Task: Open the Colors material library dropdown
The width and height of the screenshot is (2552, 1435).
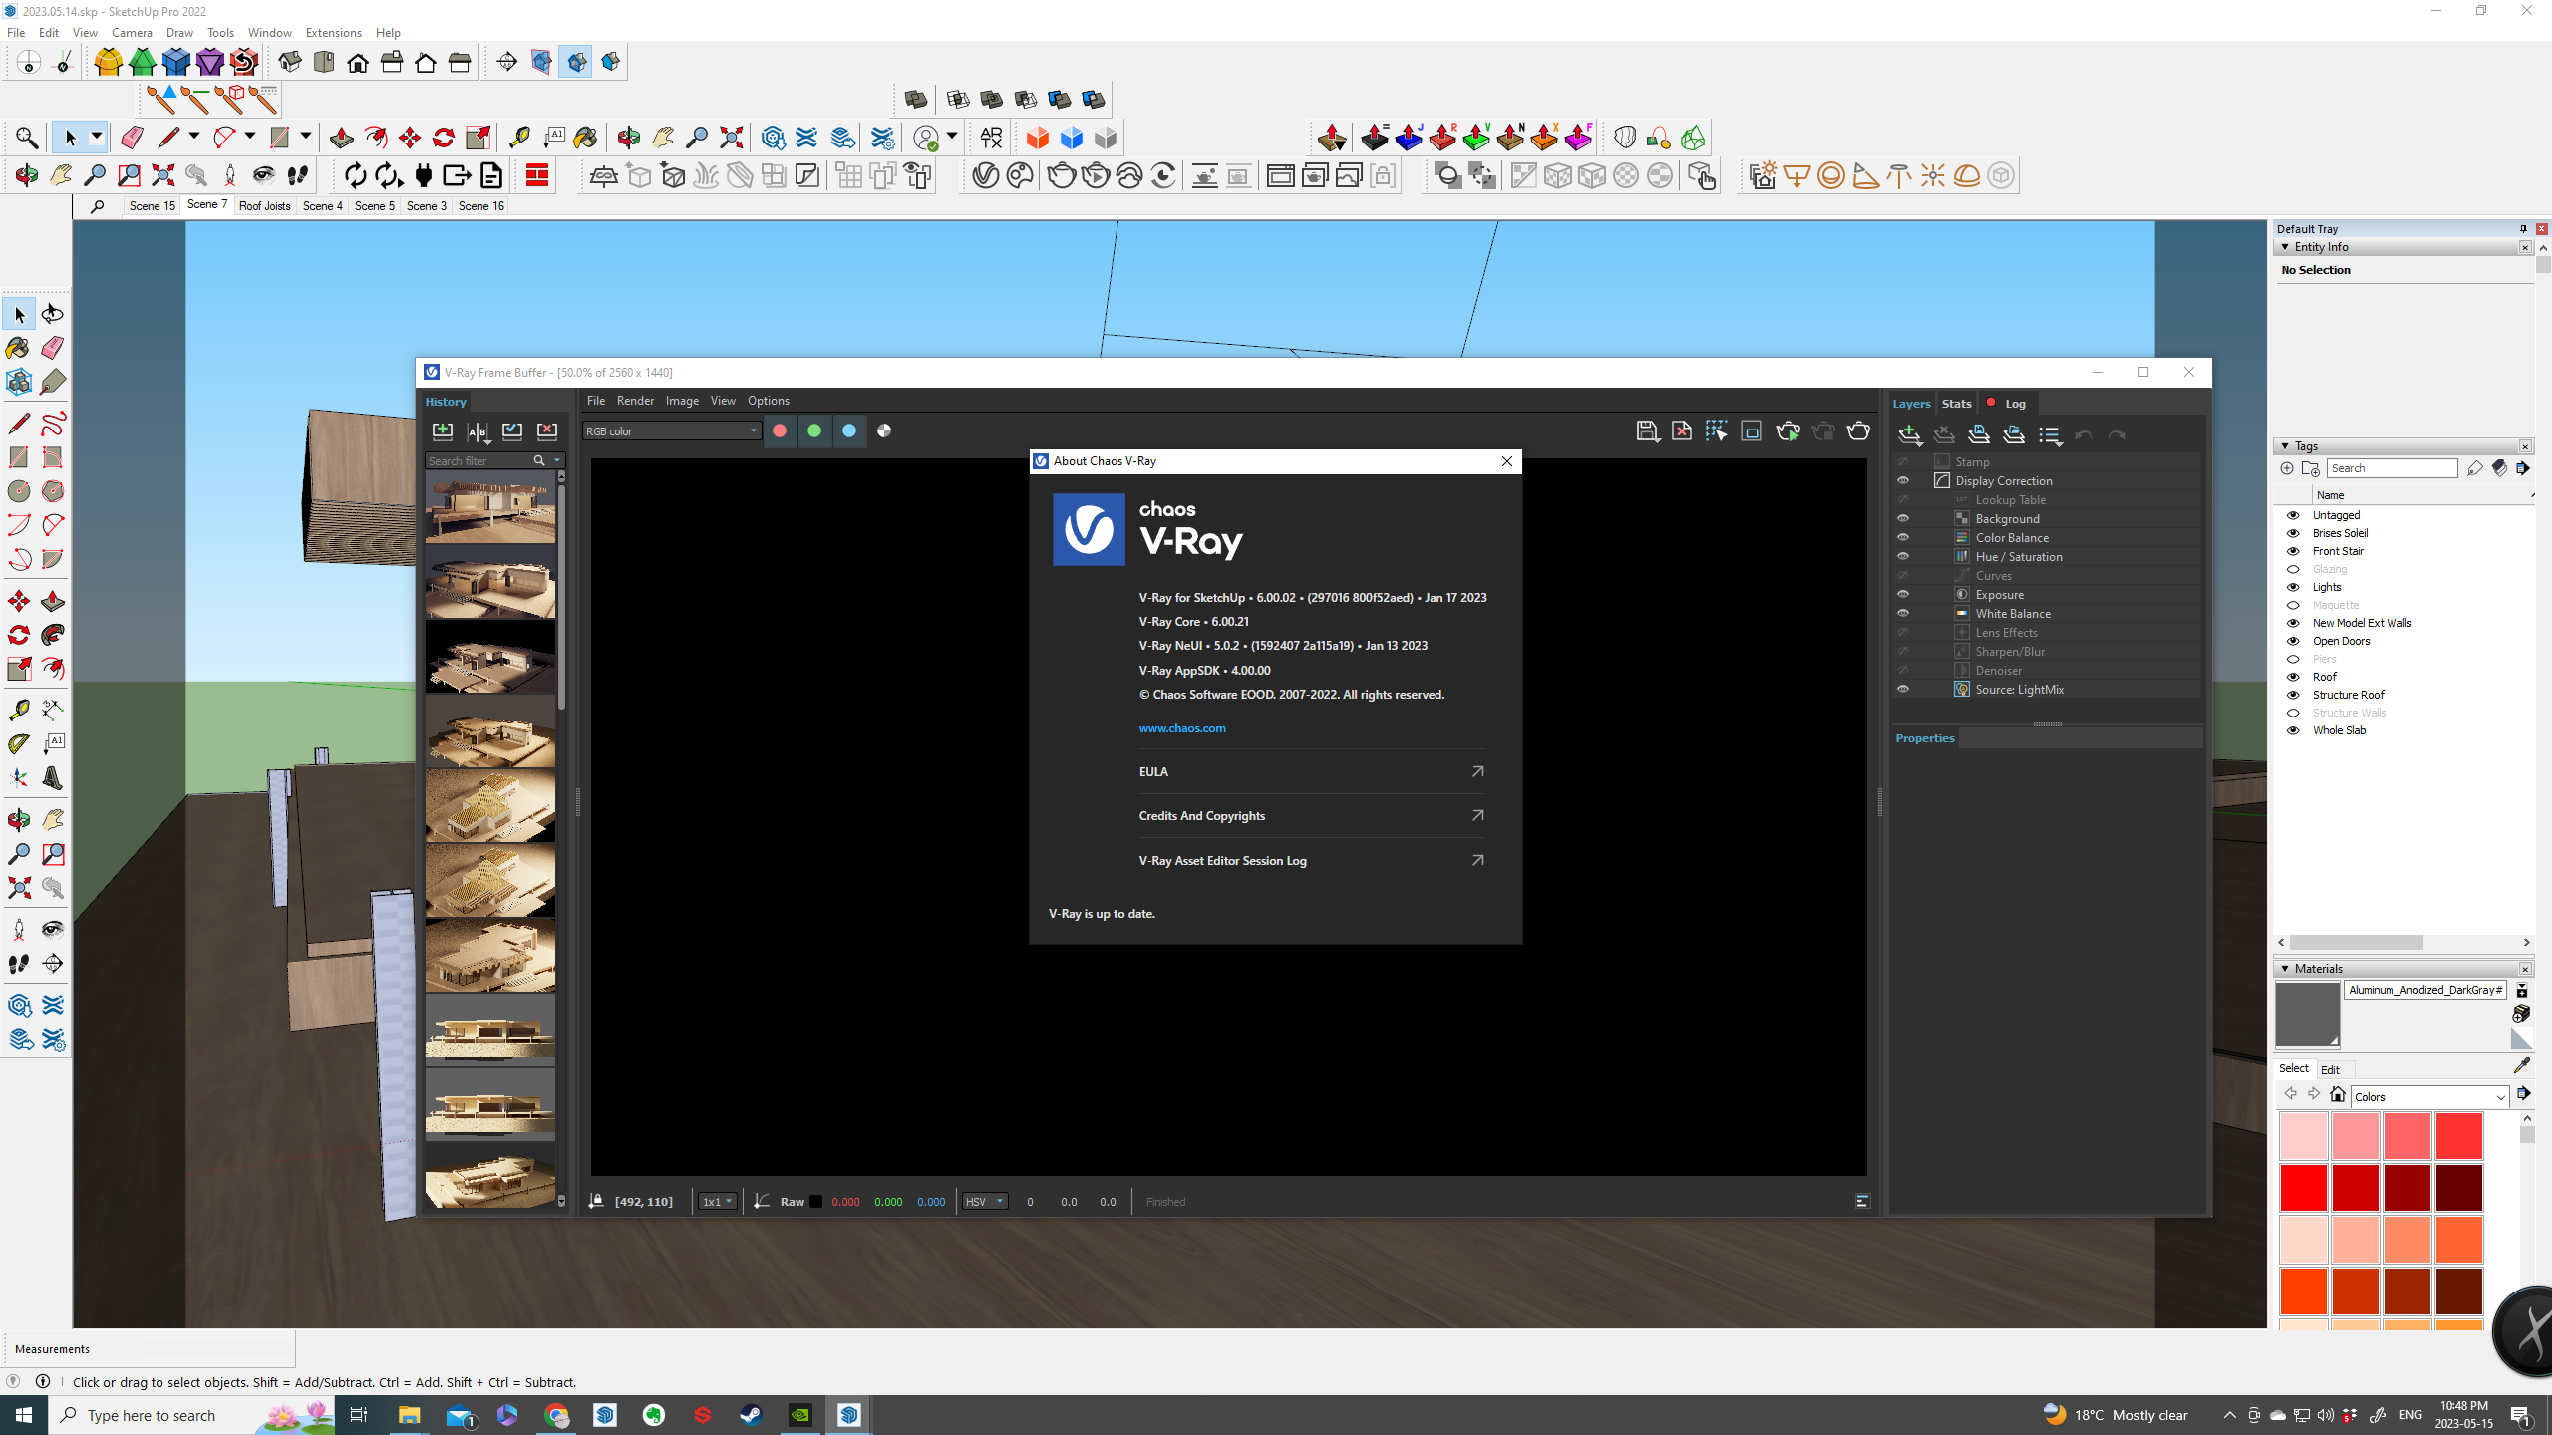Action: click(2429, 1097)
